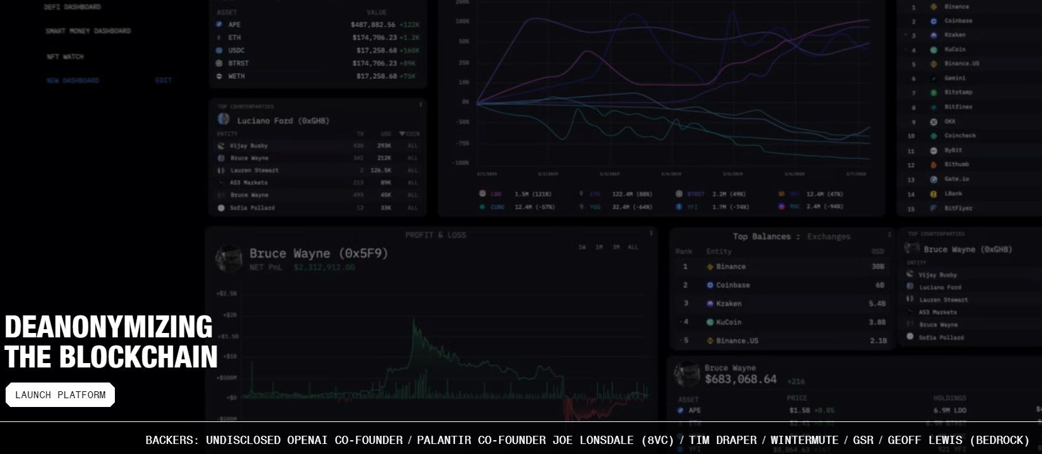Click the BTRST legend color swatch
The image size is (1042, 454).
click(x=679, y=194)
